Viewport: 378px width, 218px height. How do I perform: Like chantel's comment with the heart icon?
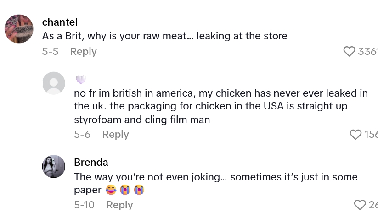coord(349,51)
